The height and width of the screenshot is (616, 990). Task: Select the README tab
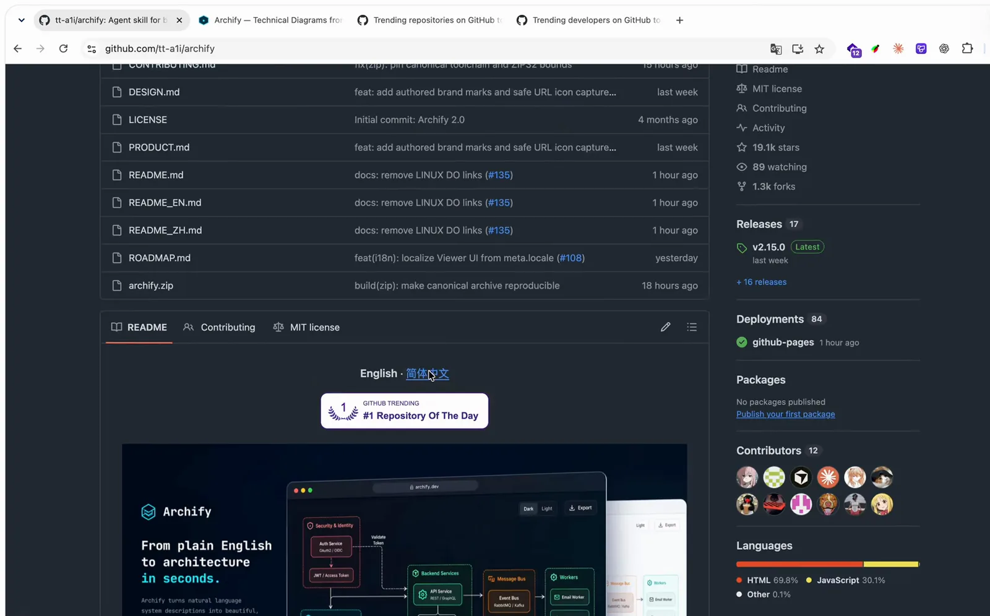pos(139,327)
